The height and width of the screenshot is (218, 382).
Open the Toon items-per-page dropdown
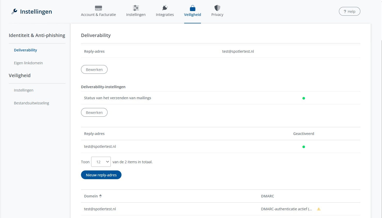click(x=101, y=162)
